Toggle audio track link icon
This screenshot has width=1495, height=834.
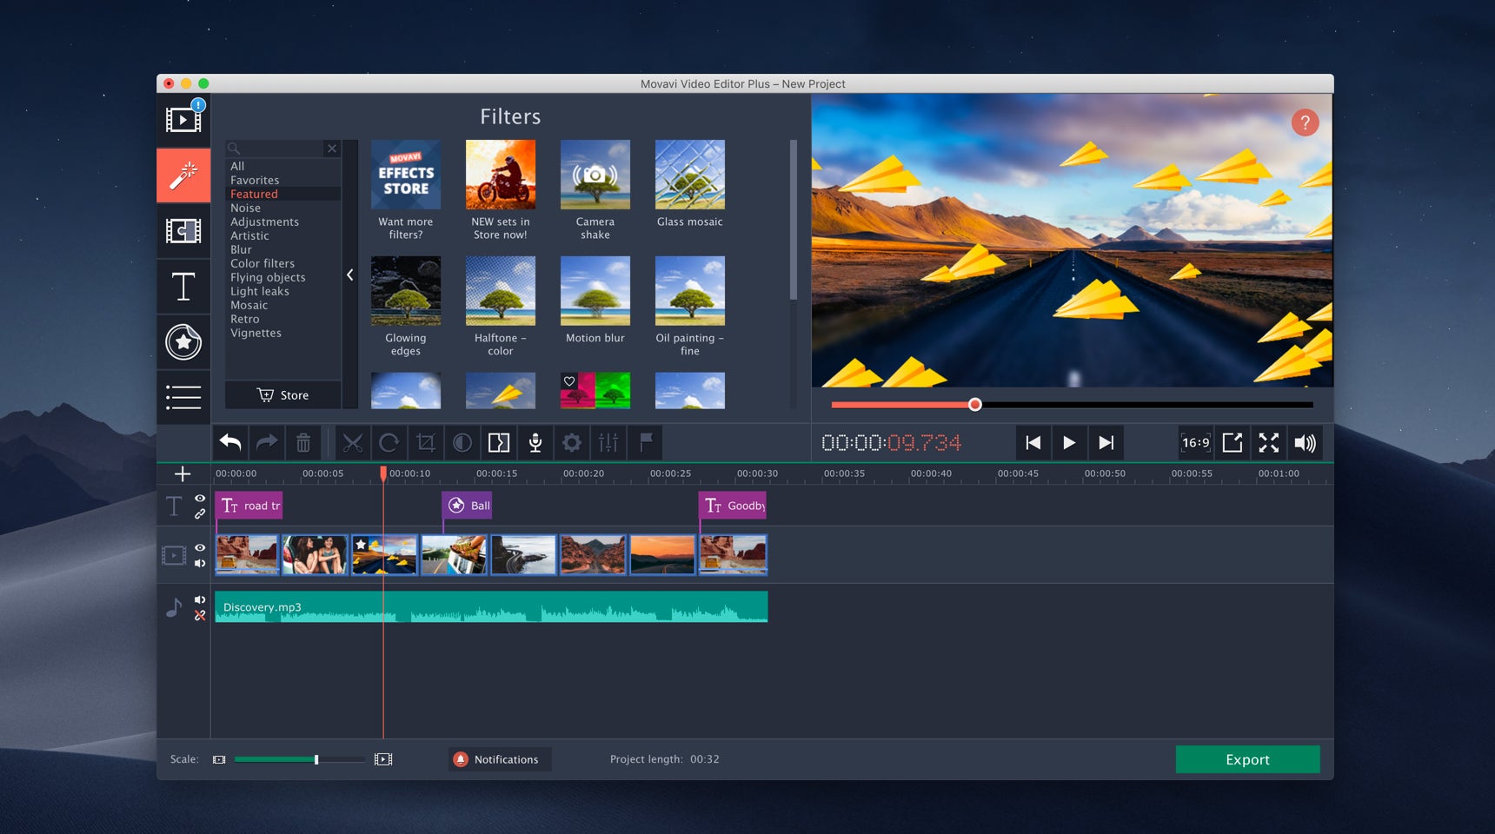(x=200, y=615)
